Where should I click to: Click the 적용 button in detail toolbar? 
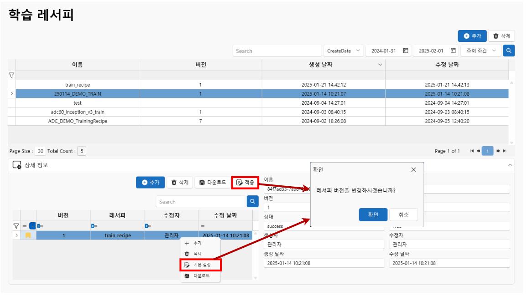(x=245, y=182)
